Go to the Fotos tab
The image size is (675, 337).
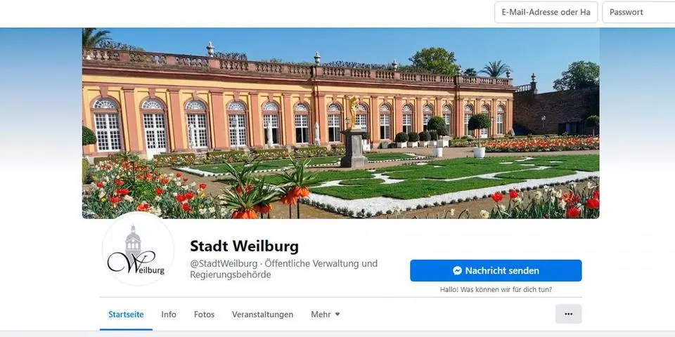pos(204,315)
